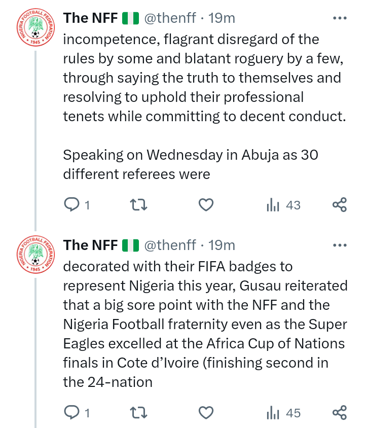Share the second NFF tweet
365x428 pixels.
[x=339, y=413]
